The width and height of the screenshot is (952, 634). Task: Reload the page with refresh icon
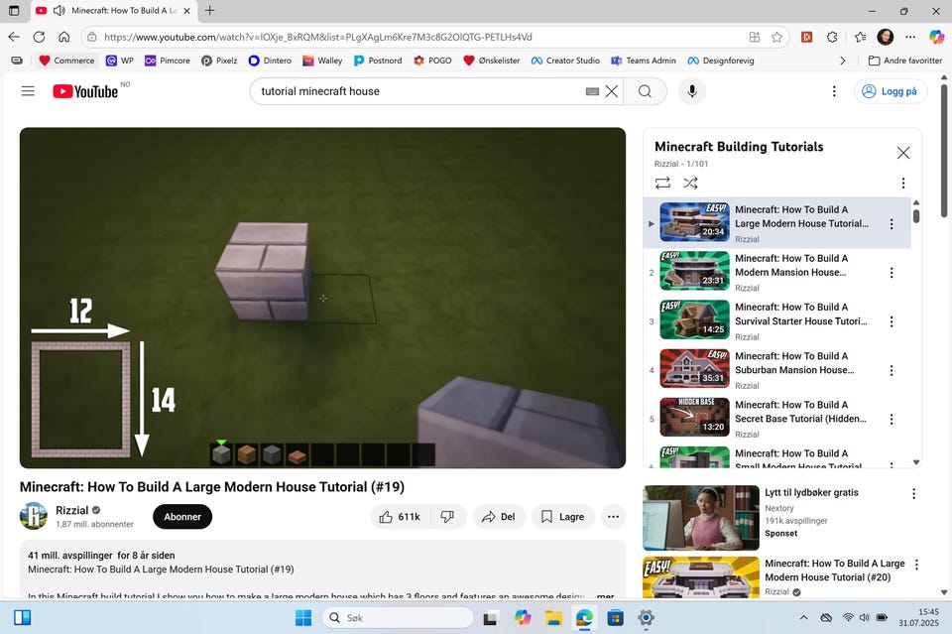39,37
